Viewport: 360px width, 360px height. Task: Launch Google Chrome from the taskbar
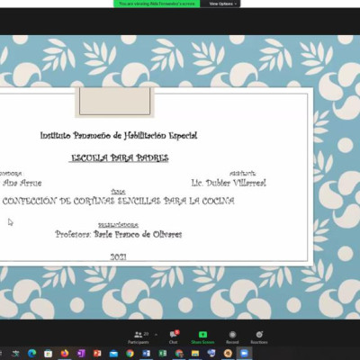[130, 354]
